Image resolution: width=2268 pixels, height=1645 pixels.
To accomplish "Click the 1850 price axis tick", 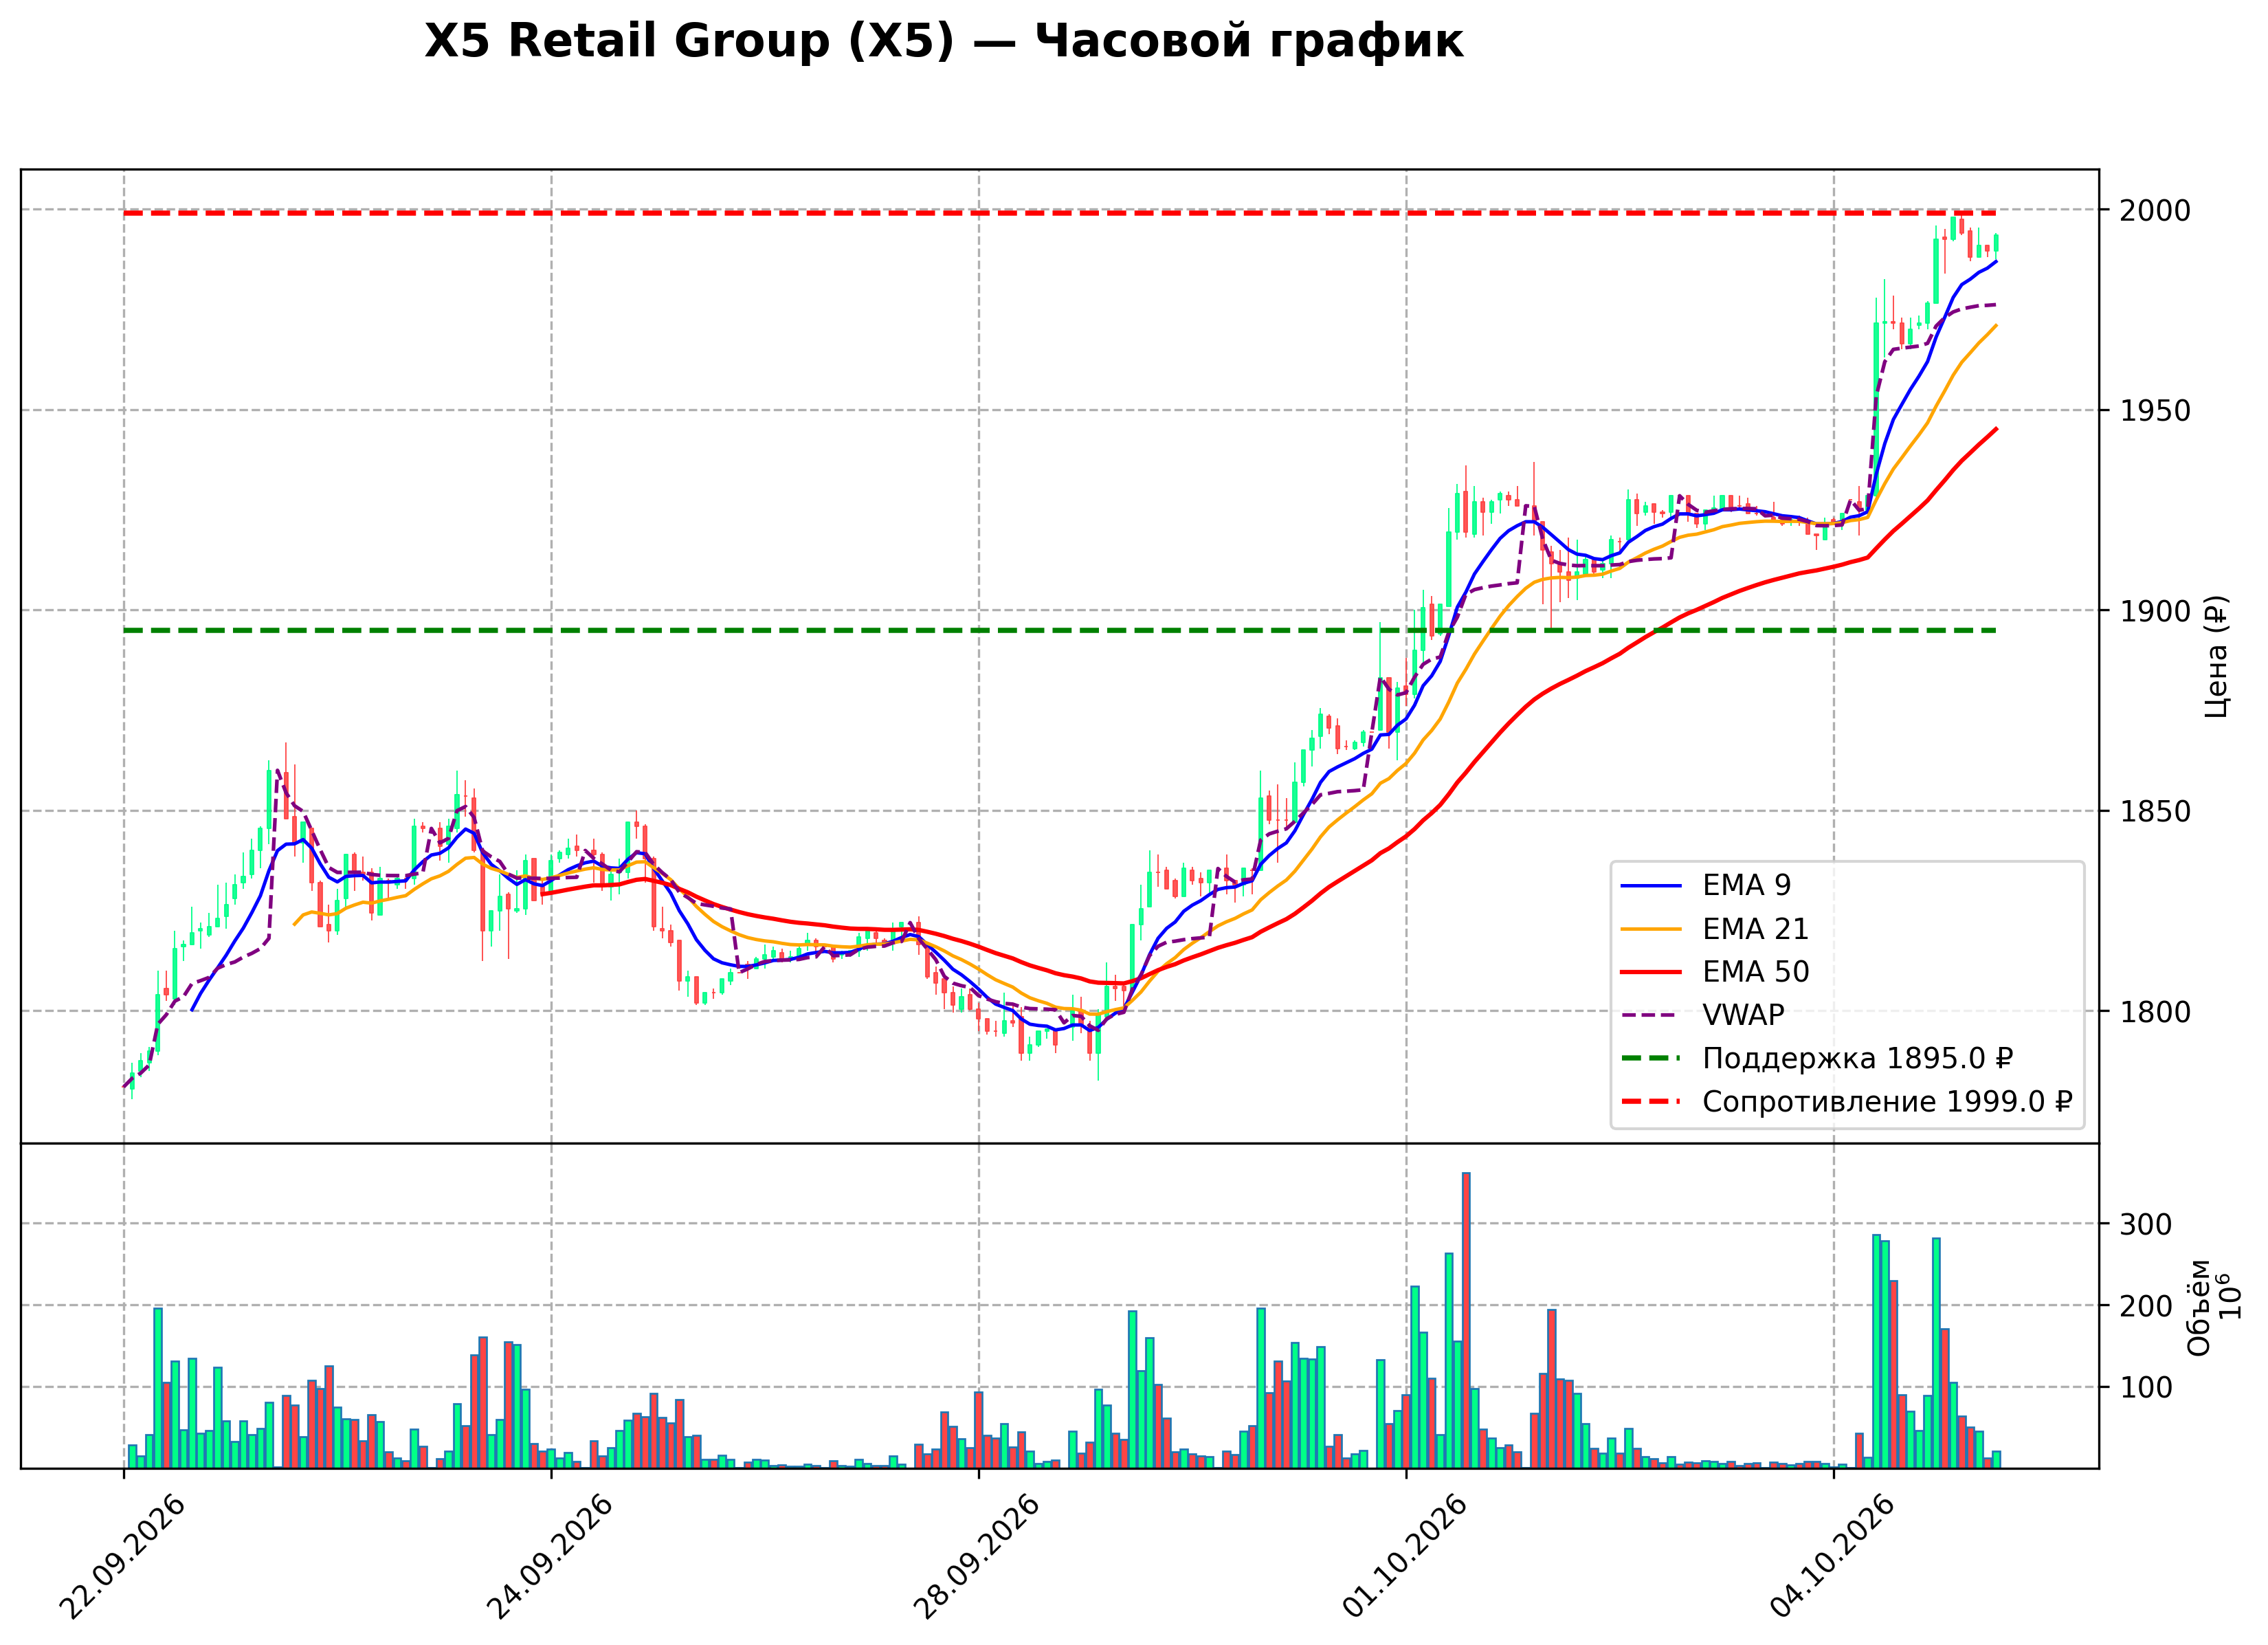I will coord(2155,811).
